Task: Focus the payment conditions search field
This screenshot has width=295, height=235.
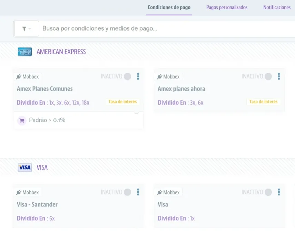Action: click(x=167, y=29)
